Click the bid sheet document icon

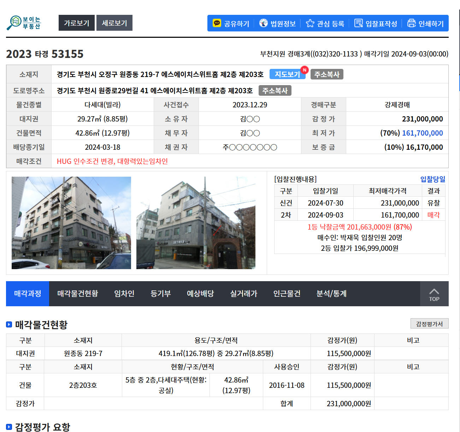tap(359, 23)
